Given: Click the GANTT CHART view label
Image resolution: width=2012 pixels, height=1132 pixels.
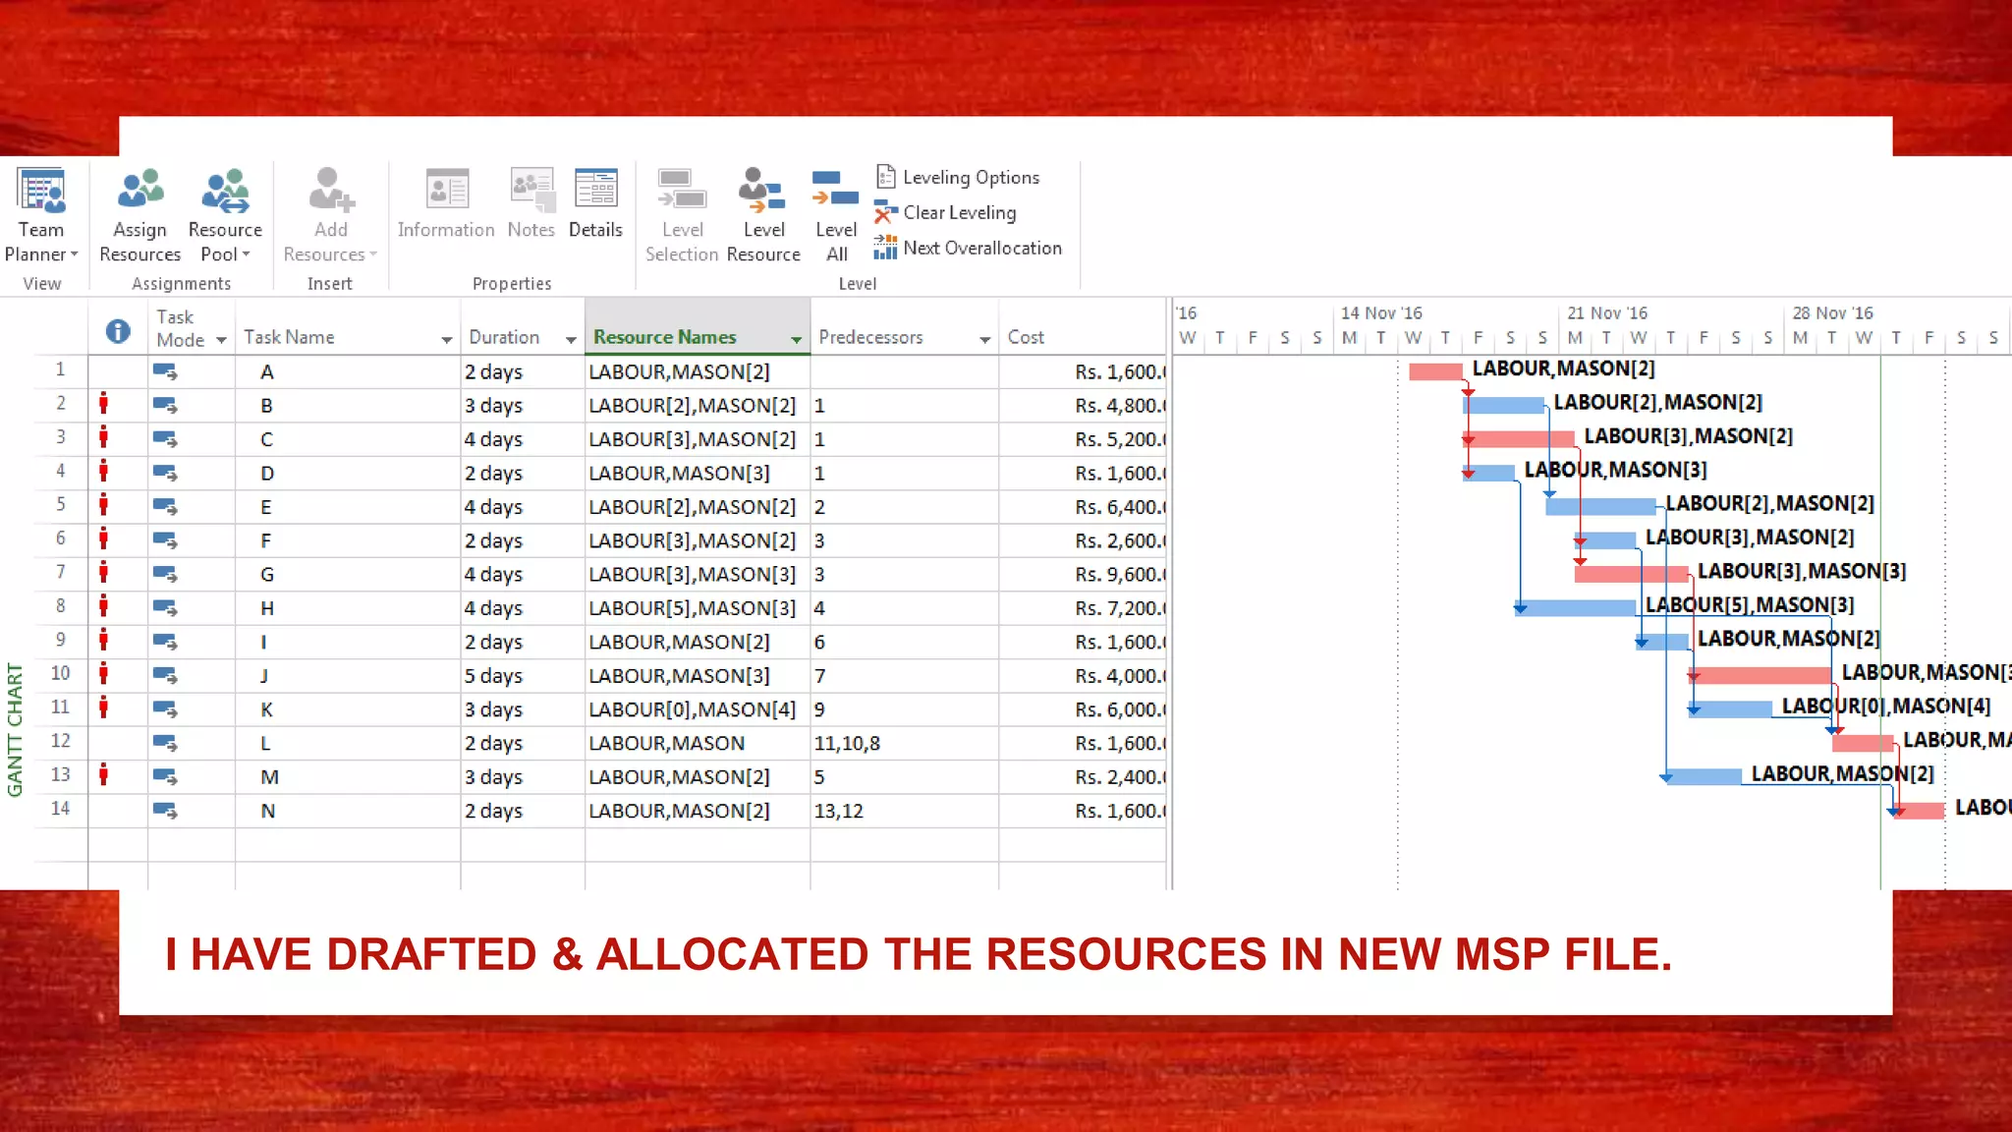Looking at the screenshot, I should point(15,730).
